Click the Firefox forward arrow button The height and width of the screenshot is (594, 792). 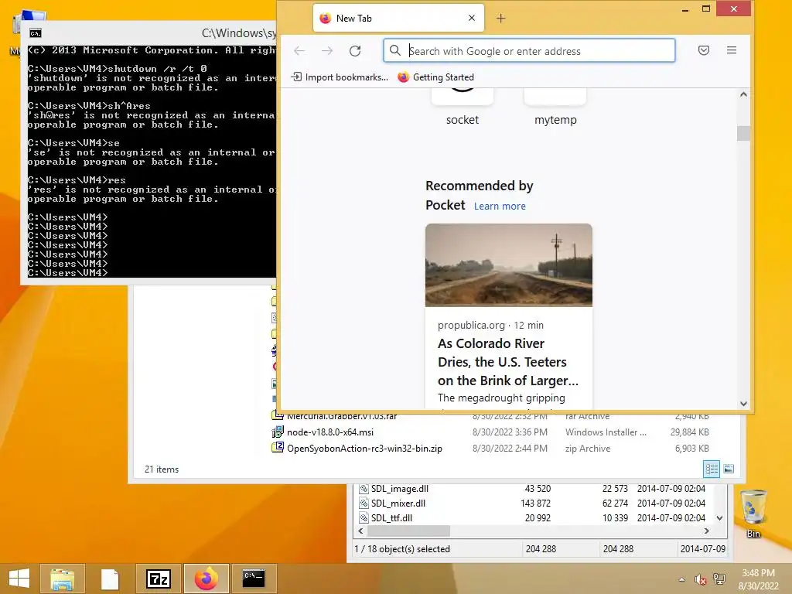pyautogui.click(x=327, y=50)
